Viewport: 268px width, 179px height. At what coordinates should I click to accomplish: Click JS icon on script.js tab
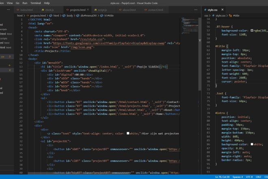pyautogui.click(x=95, y=10)
